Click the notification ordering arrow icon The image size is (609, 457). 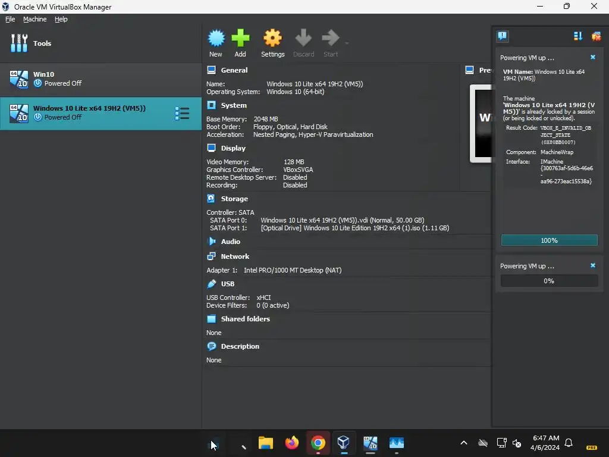578,36
